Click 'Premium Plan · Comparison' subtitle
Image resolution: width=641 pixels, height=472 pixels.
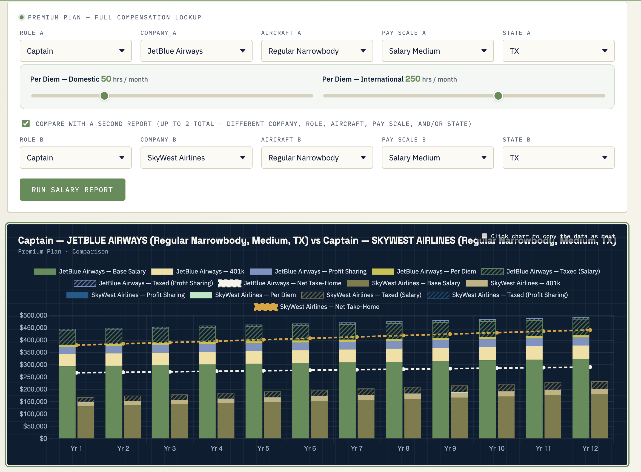[x=63, y=251]
